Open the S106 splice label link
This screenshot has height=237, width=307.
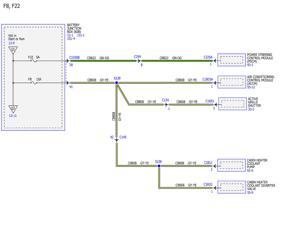(158, 162)
